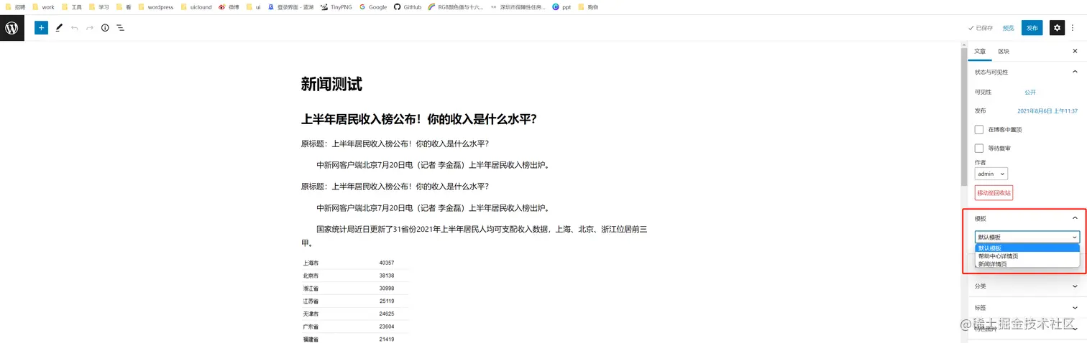Viewport: 1087px width, 343px height.
Task: Click the 上海市 table cell
Action: [311, 263]
